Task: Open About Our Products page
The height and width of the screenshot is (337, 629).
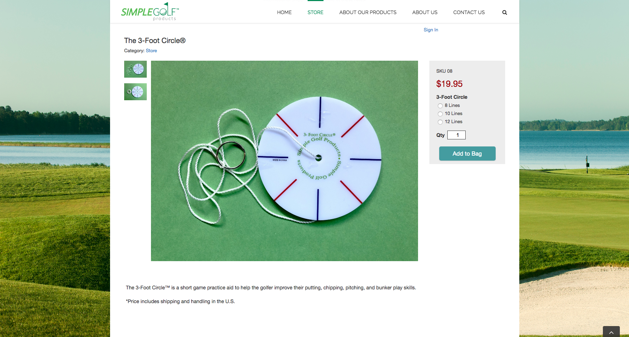Action: pyautogui.click(x=368, y=12)
